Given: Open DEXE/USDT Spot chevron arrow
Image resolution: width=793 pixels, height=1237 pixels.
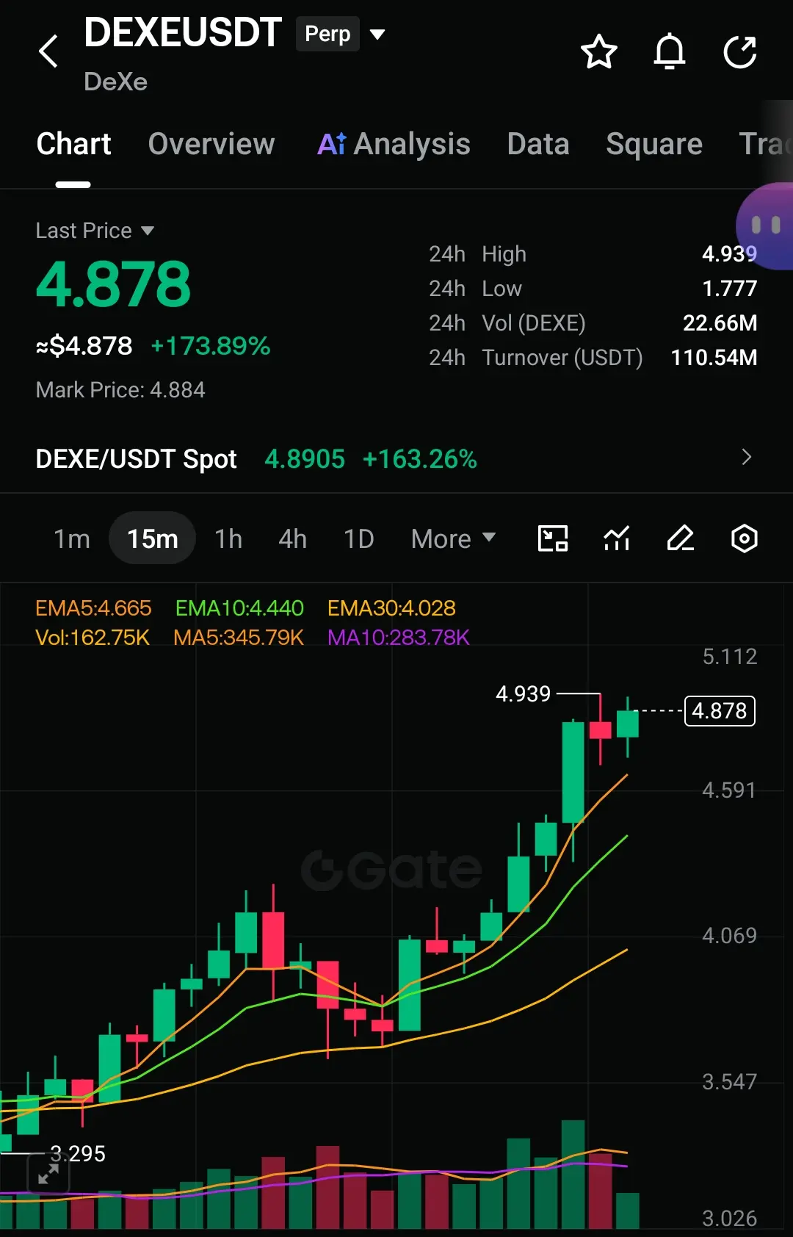Looking at the screenshot, I should (x=747, y=457).
